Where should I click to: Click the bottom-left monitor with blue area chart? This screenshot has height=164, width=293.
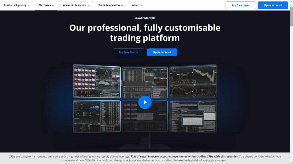tap(97, 116)
